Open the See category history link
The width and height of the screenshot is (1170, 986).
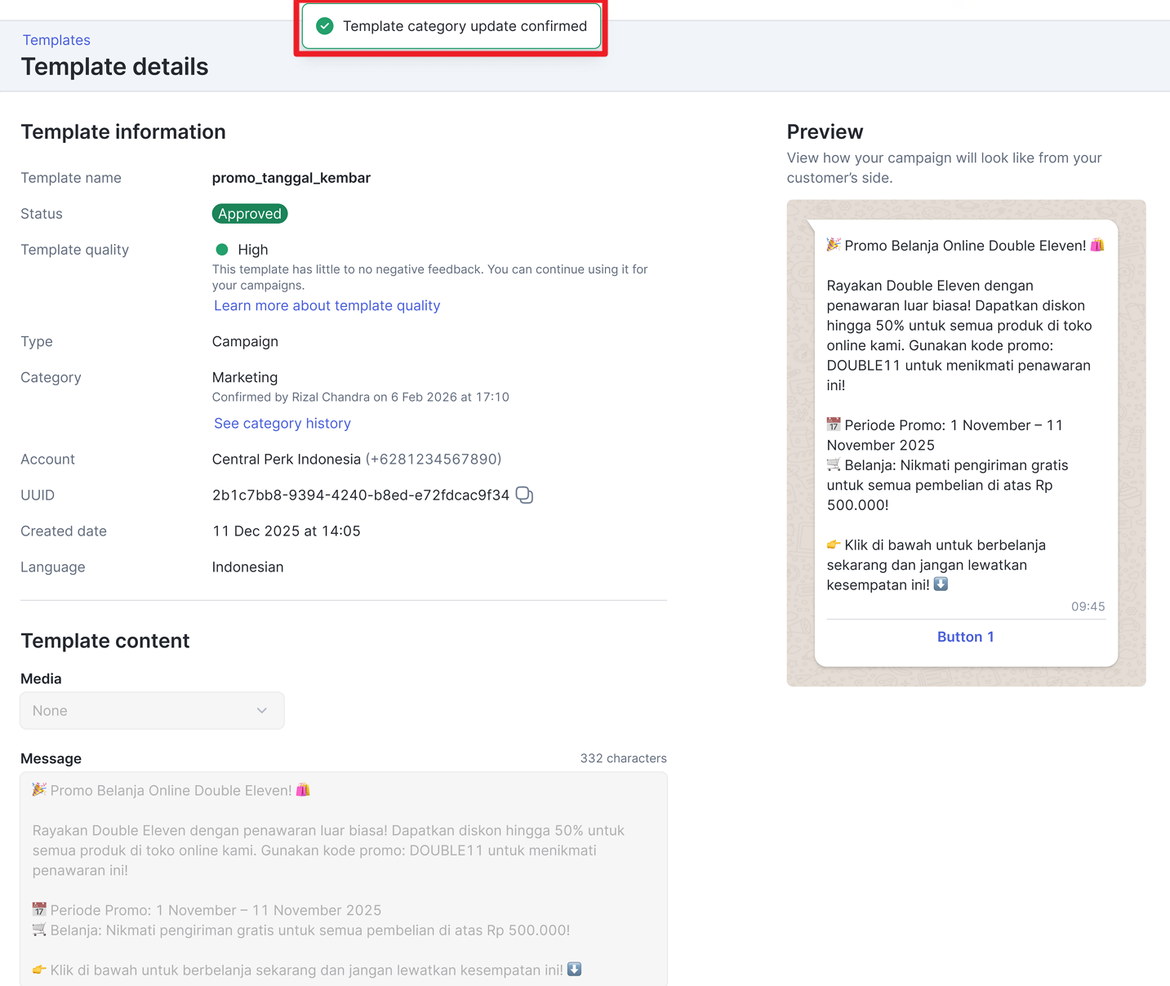tap(282, 423)
